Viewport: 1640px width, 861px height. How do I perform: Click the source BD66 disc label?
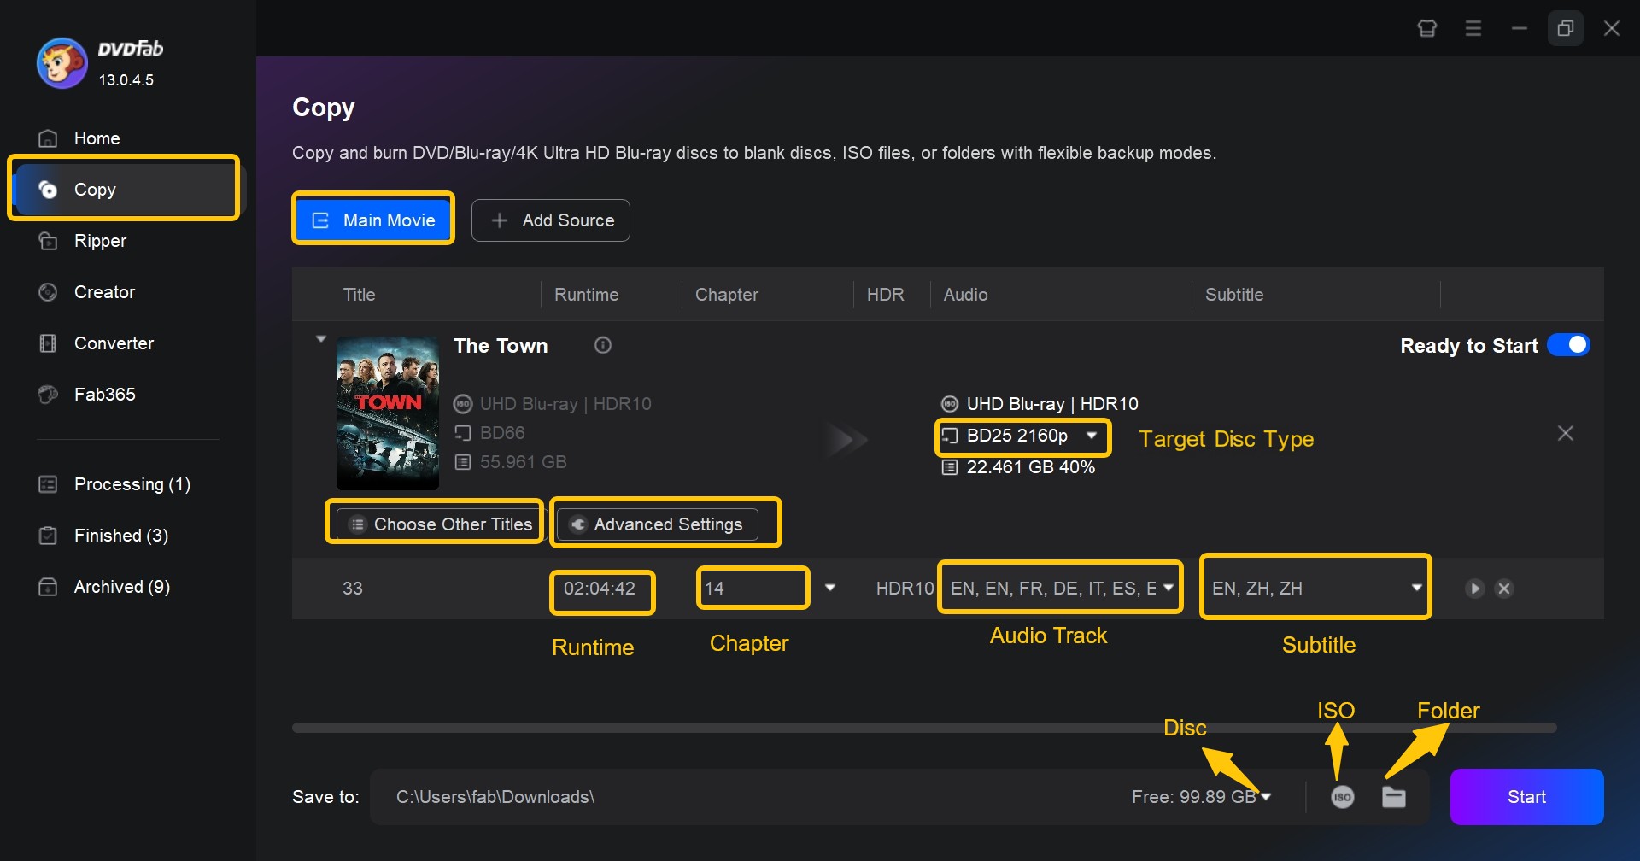(x=502, y=433)
